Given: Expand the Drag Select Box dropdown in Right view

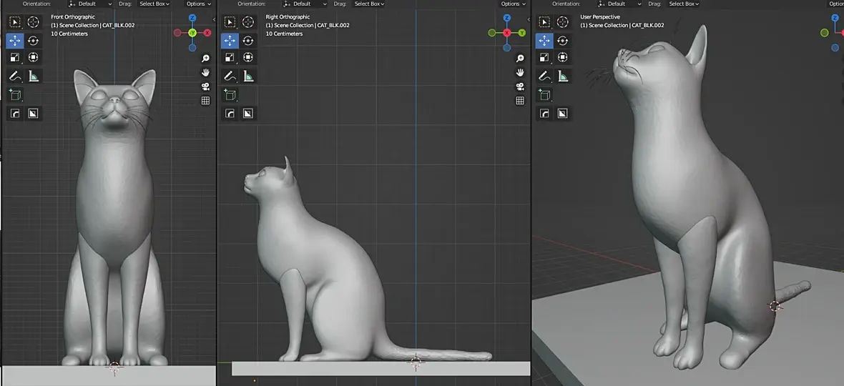Looking at the screenshot, I should coord(371,4).
